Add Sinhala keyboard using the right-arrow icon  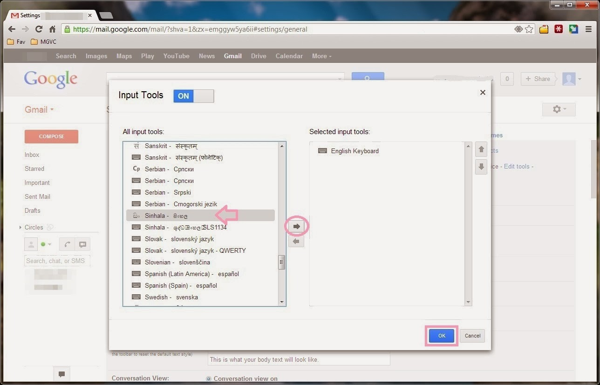click(296, 226)
